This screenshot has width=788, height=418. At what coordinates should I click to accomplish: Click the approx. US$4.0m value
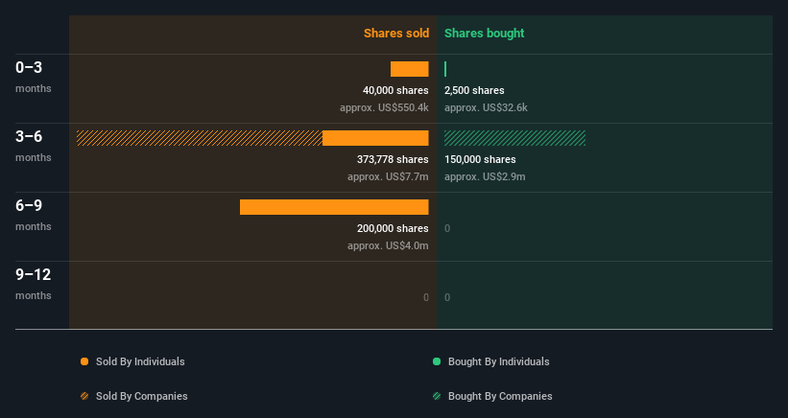point(388,245)
